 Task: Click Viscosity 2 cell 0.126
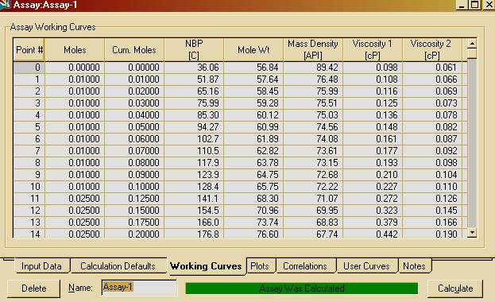click(x=432, y=199)
